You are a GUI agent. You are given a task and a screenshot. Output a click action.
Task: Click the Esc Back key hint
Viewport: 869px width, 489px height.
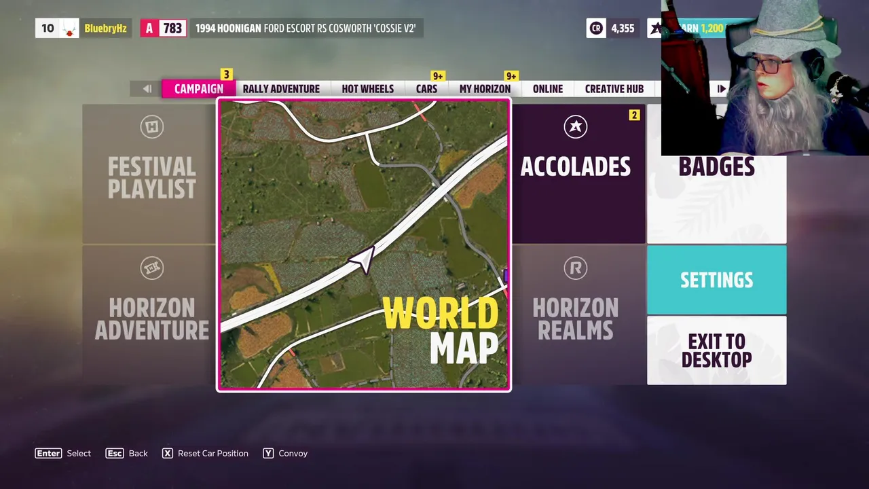[x=126, y=453]
